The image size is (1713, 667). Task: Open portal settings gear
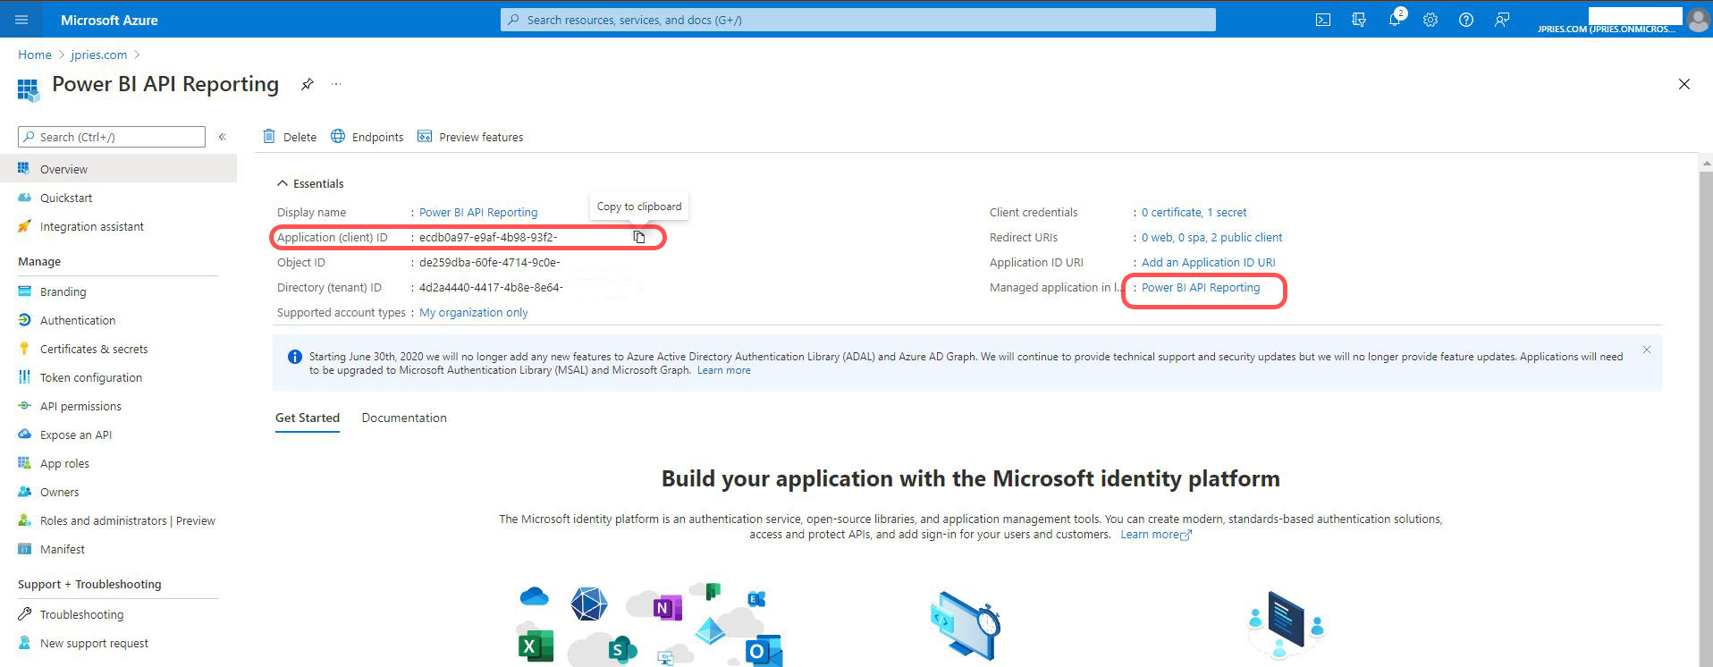[x=1430, y=20]
